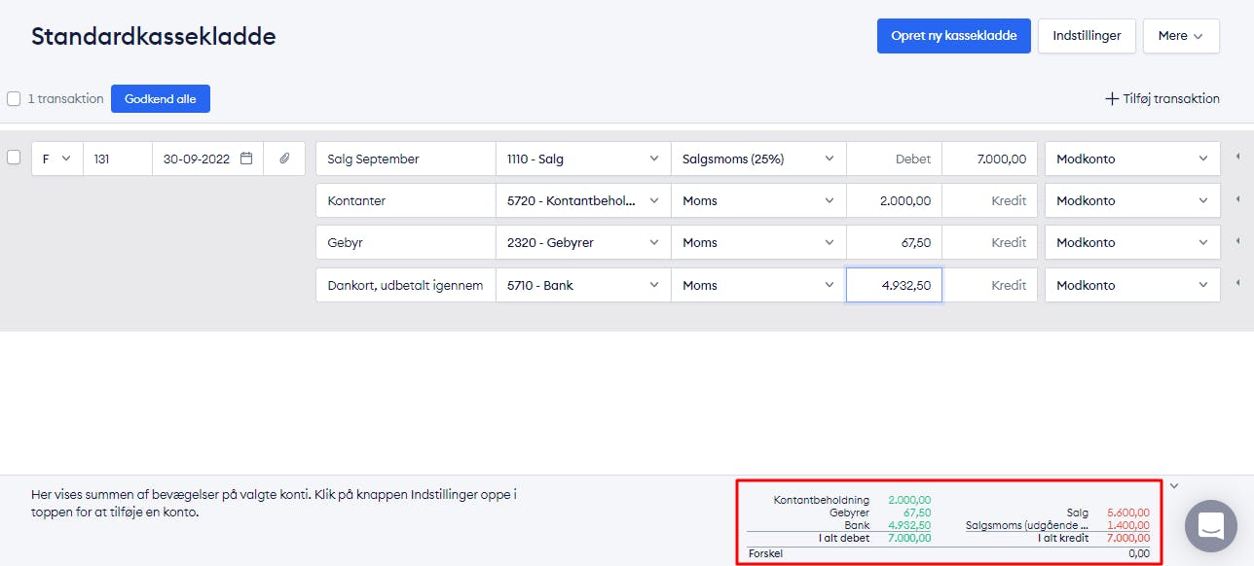
Task: Open the 5710 - Bank account dropdown
Action: click(x=582, y=285)
